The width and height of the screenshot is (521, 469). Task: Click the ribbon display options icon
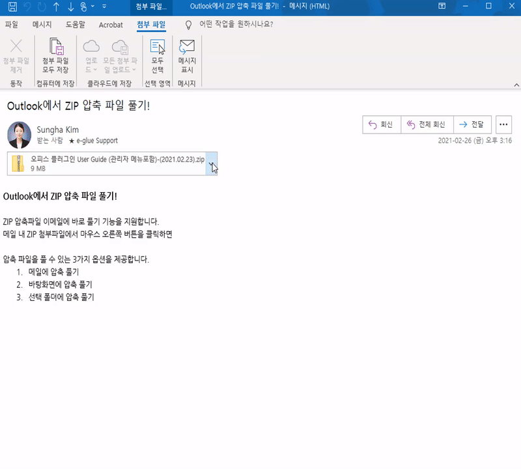point(442,6)
